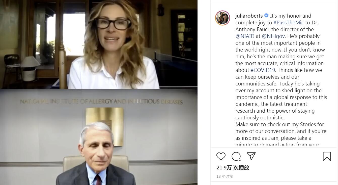
Task: Click the truncated last caption line at the bottom
Action: pos(277,145)
